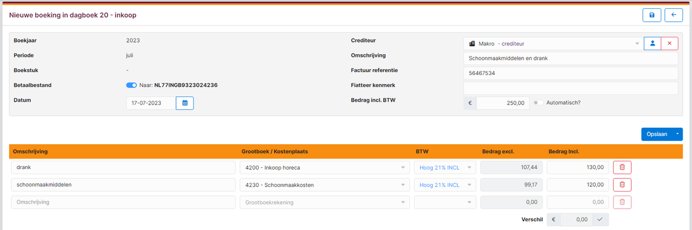Click the page title Nieuwe boeking

(x=73, y=15)
